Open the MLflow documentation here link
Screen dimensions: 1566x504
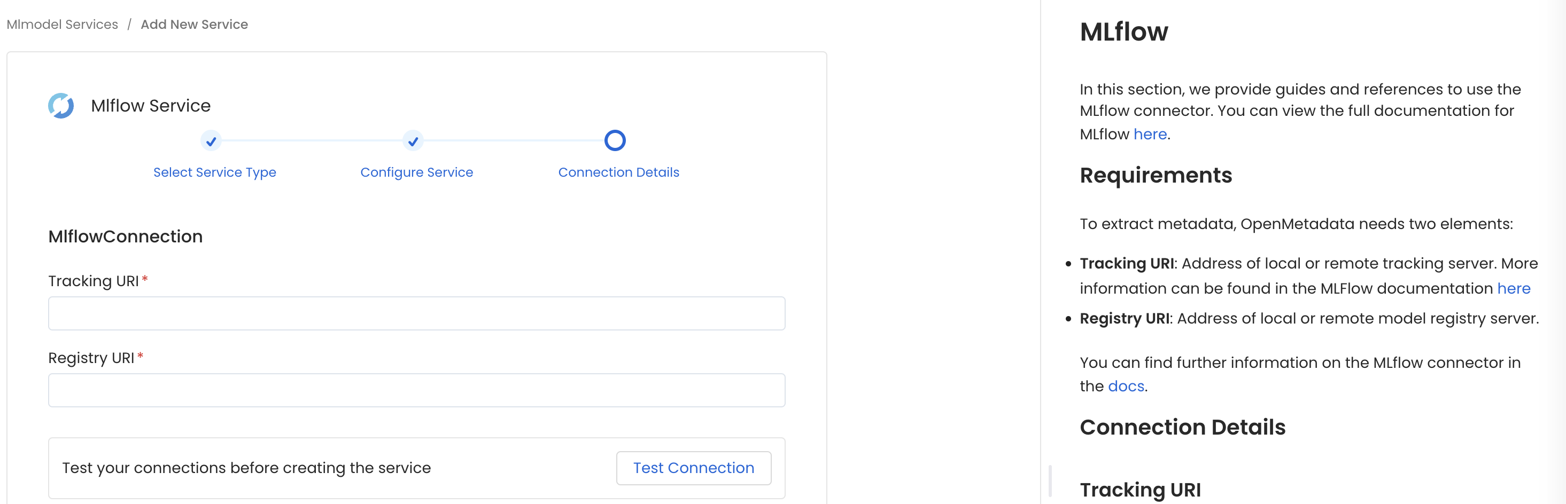tap(1150, 133)
